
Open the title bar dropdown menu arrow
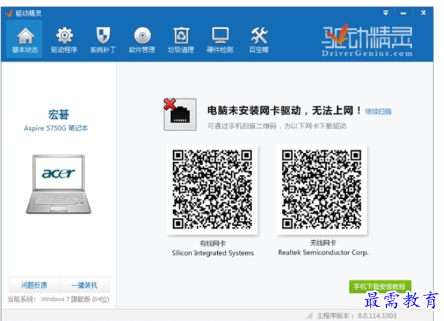386,13
